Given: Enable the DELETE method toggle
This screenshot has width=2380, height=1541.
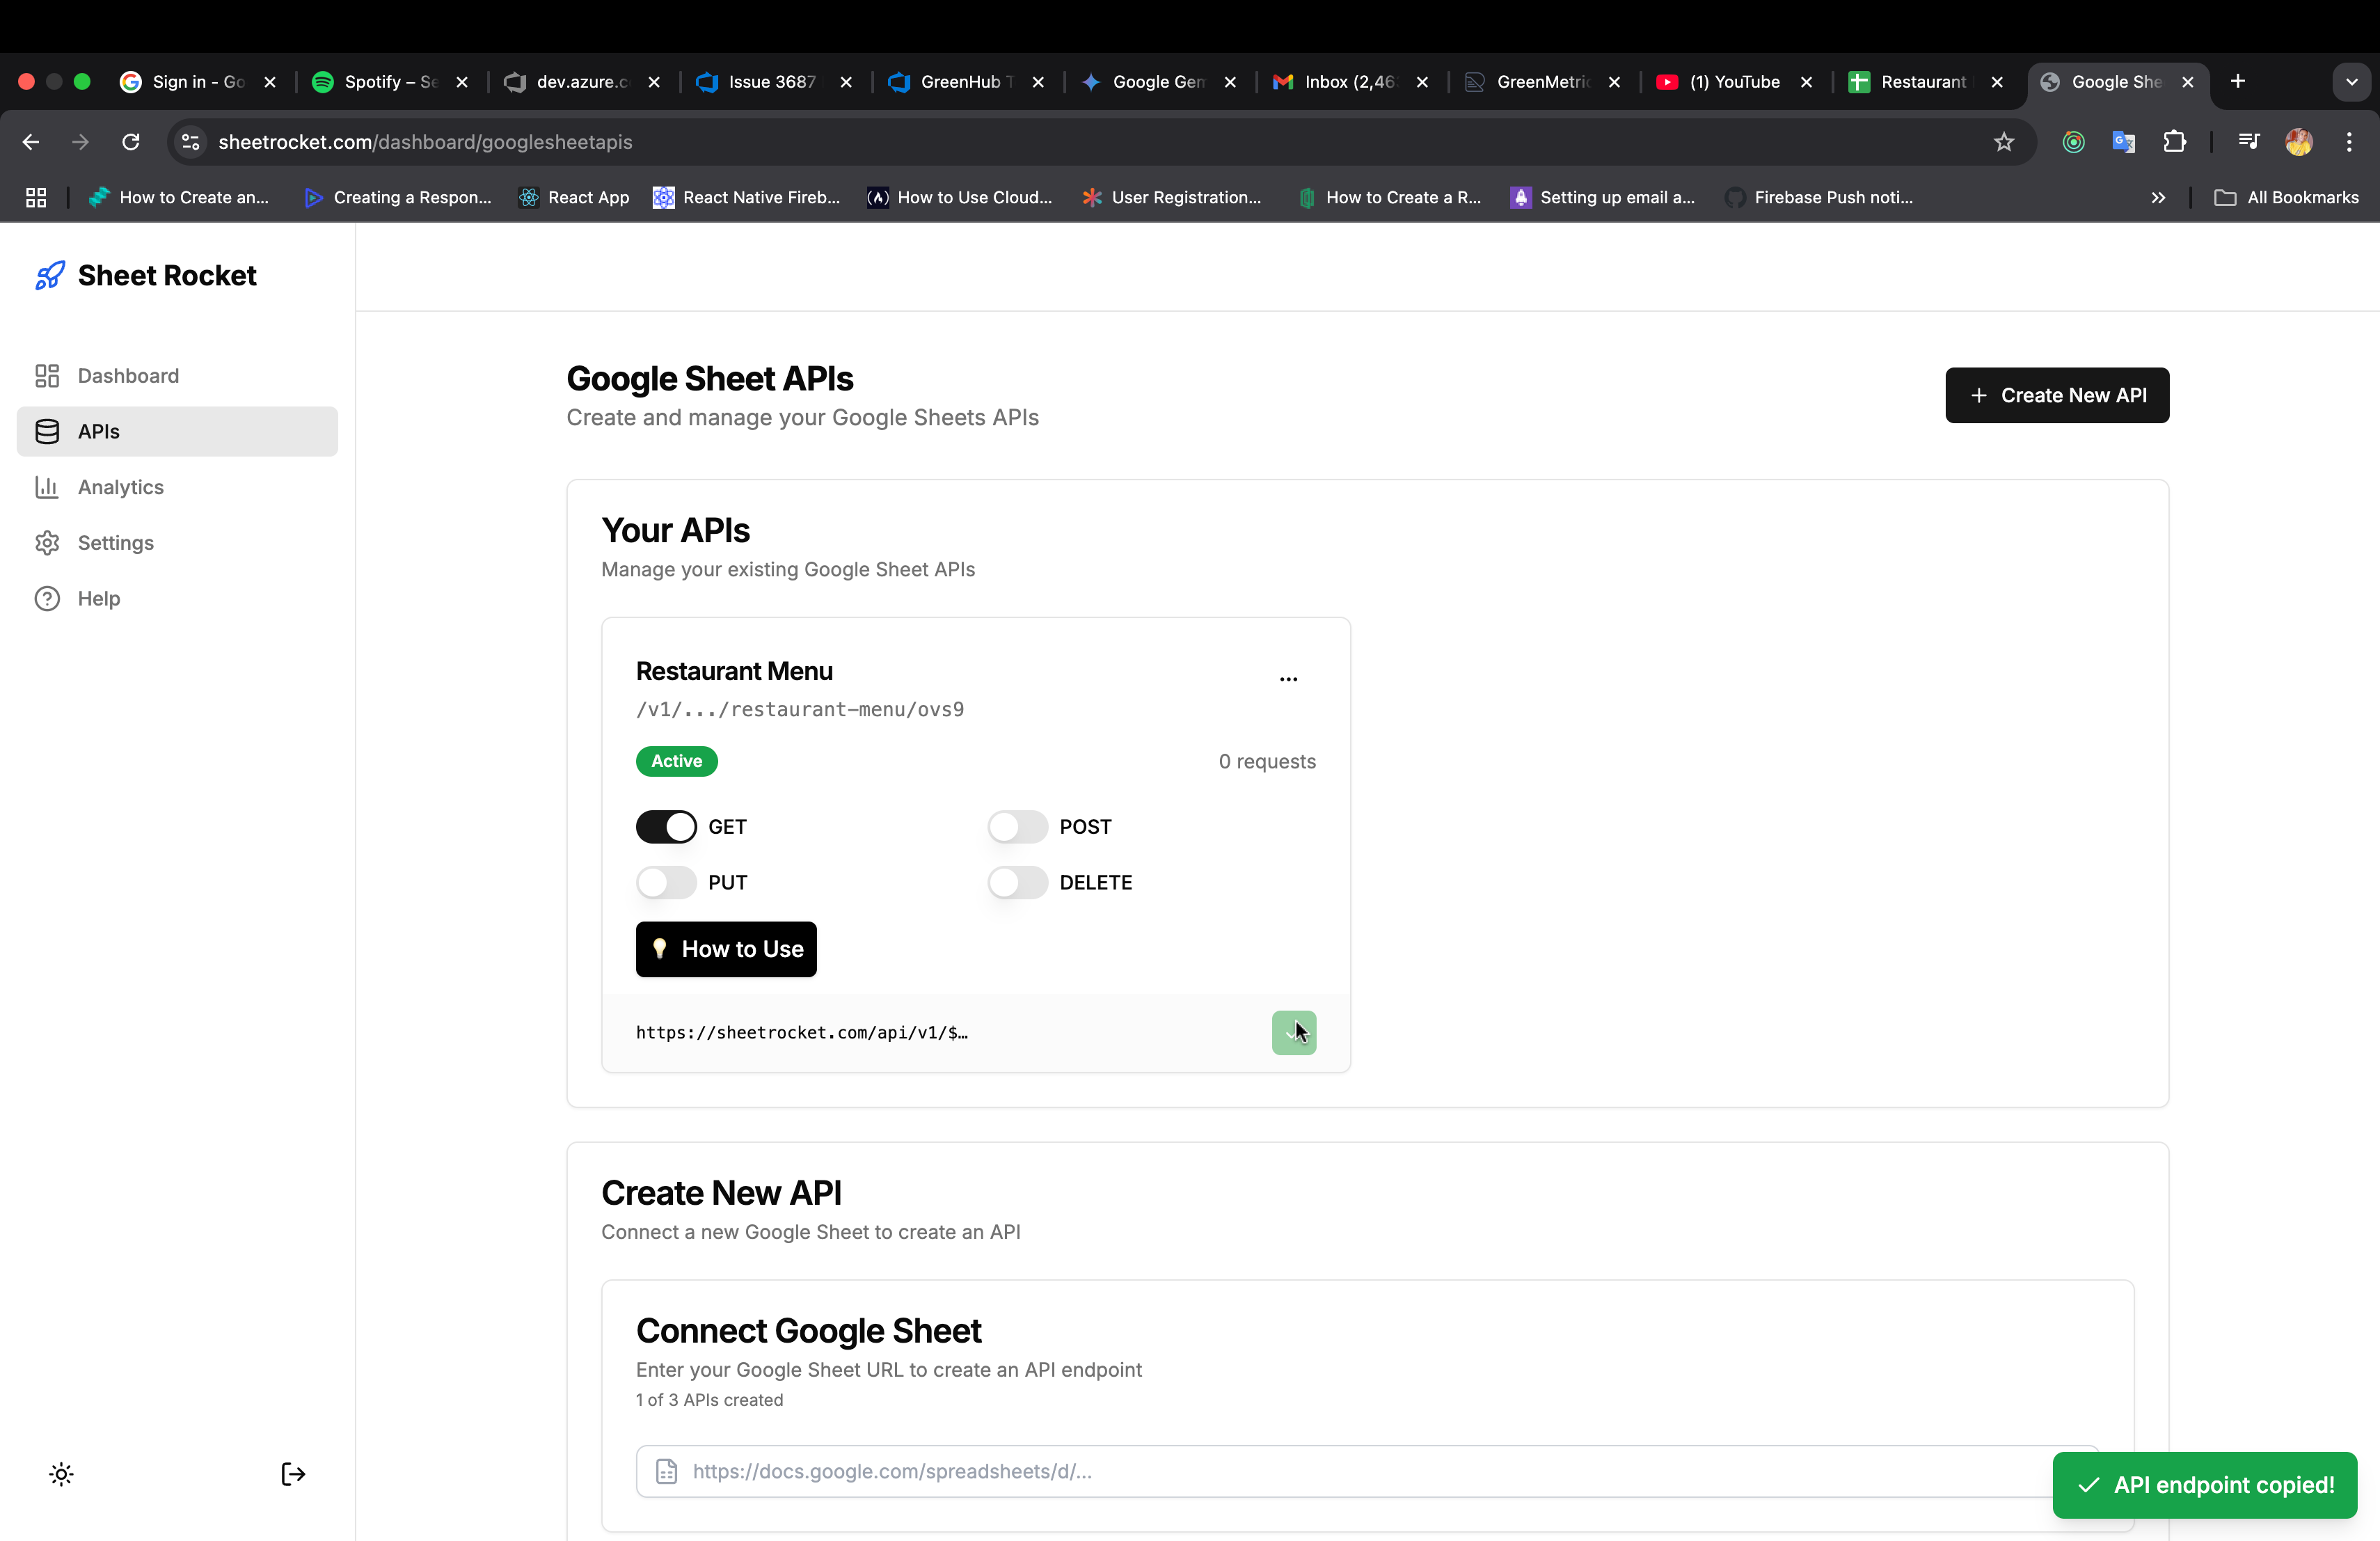Looking at the screenshot, I should click(x=1017, y=883).
